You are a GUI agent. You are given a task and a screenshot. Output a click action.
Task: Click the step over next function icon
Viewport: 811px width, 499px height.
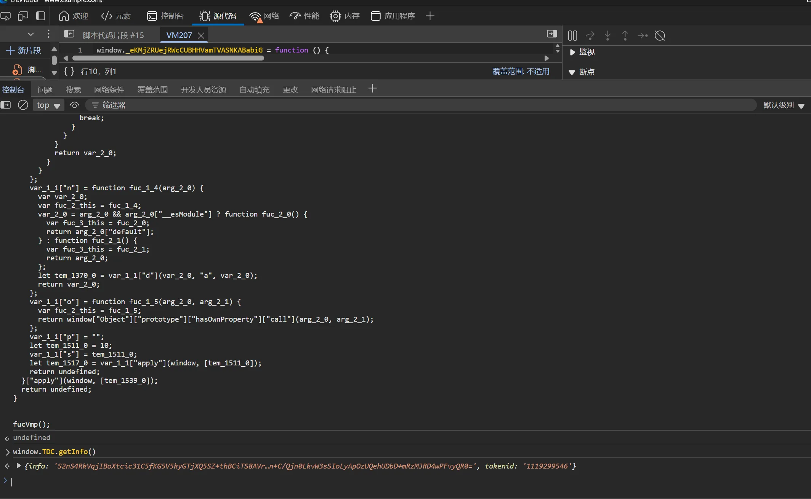tap(590, 36)
